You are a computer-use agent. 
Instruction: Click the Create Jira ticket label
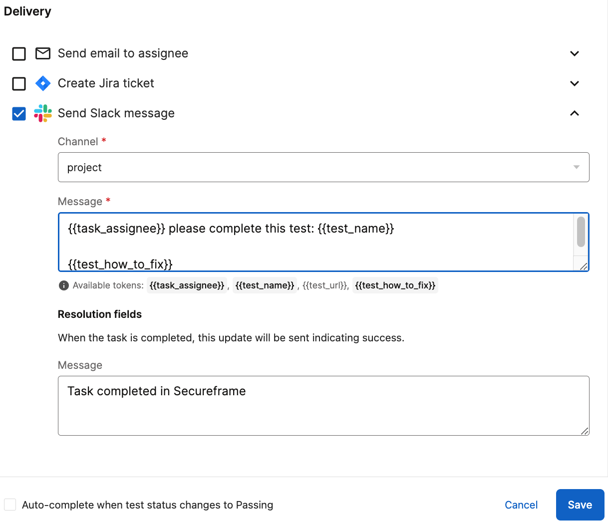coord(106,83)
